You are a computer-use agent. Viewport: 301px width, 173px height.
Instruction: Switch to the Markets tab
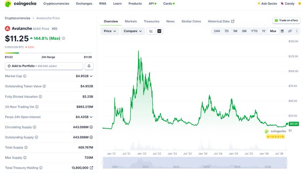(131, 21)
